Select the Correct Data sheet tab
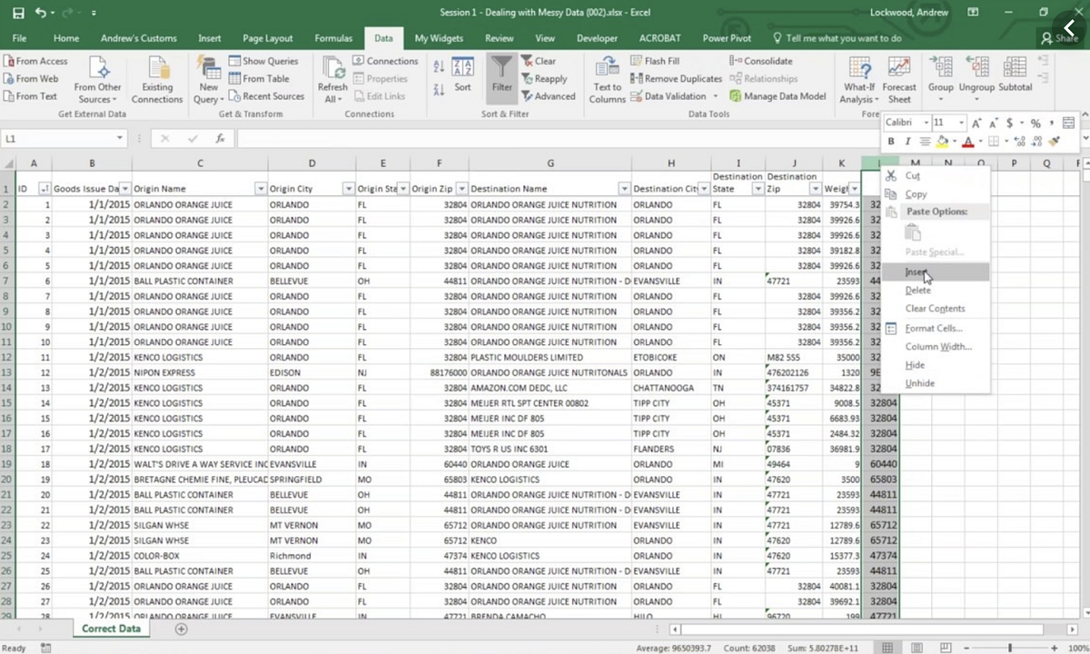 [x=111, y=629]
